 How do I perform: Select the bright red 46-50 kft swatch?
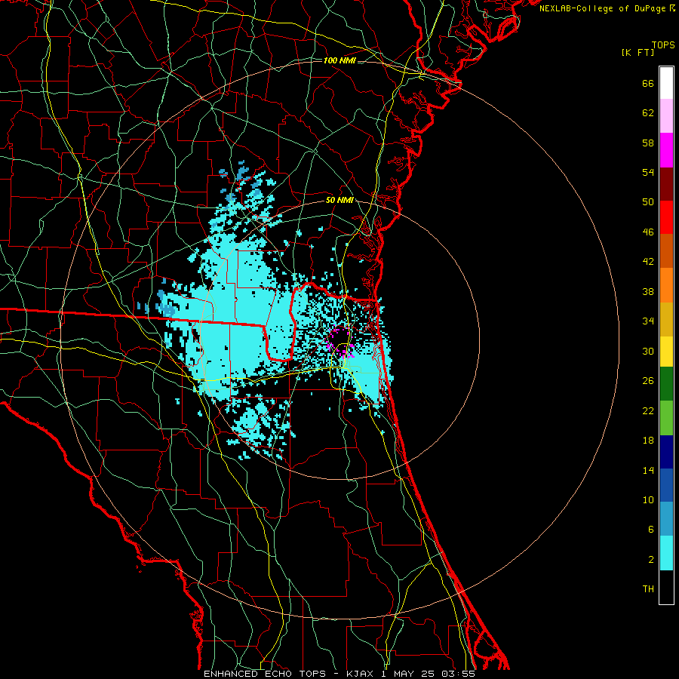(666, 217)
